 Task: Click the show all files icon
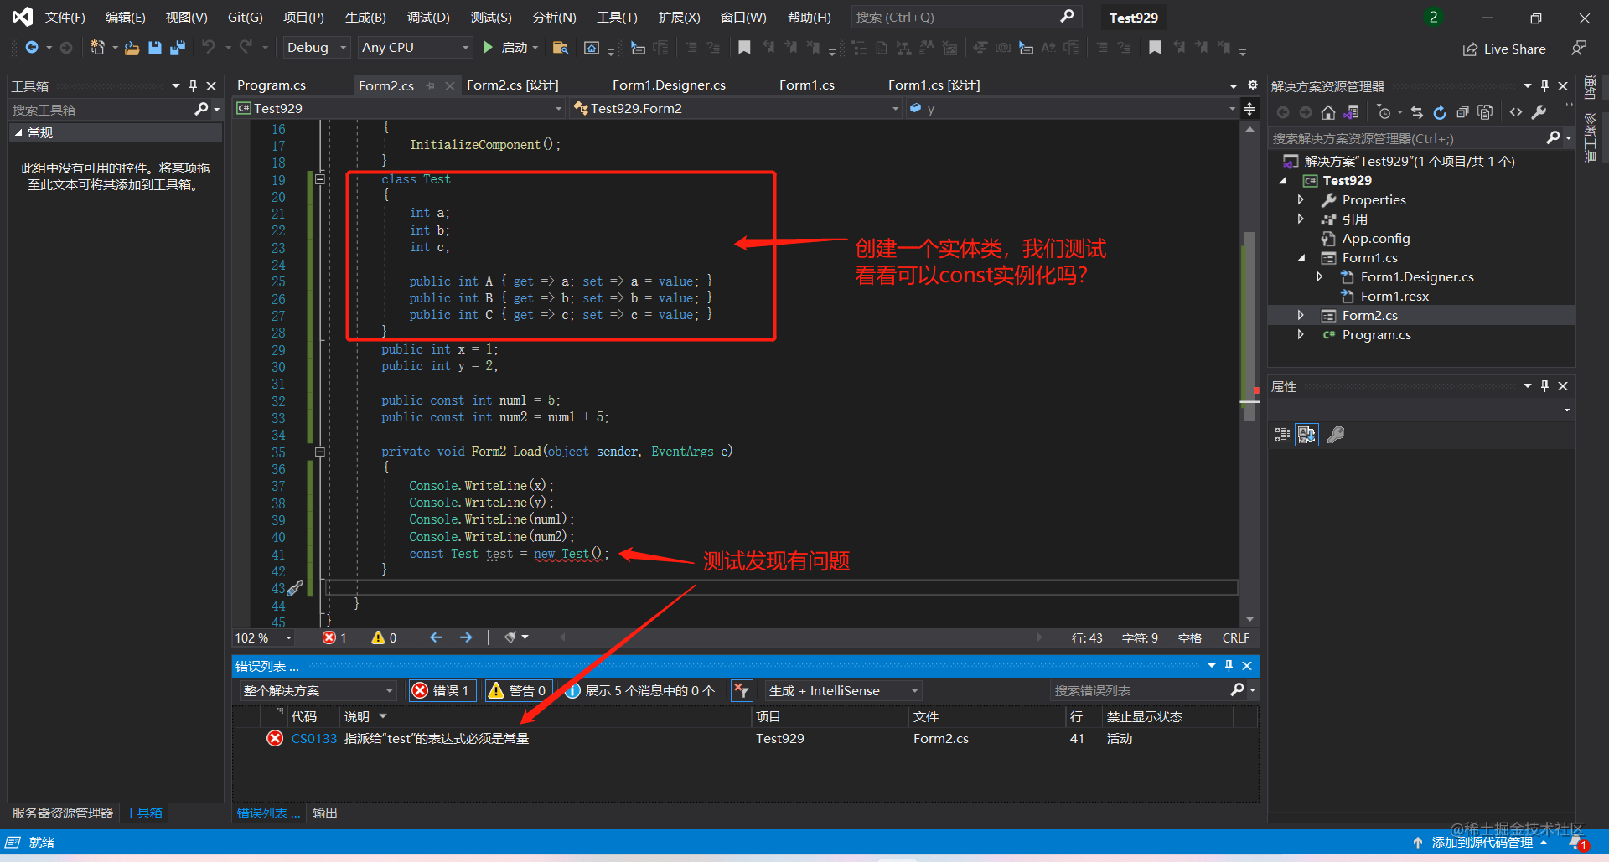(x=1485, y=112)
